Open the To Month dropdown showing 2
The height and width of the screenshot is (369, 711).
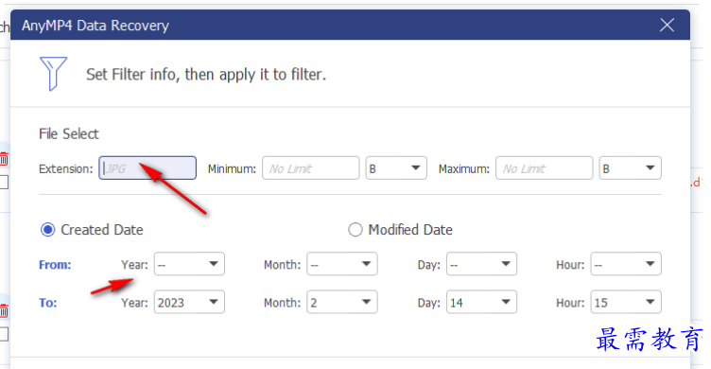342,302
